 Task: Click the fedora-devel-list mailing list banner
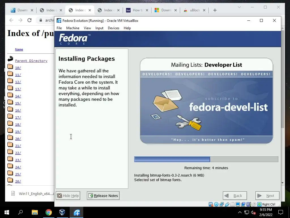click(206, 101)
